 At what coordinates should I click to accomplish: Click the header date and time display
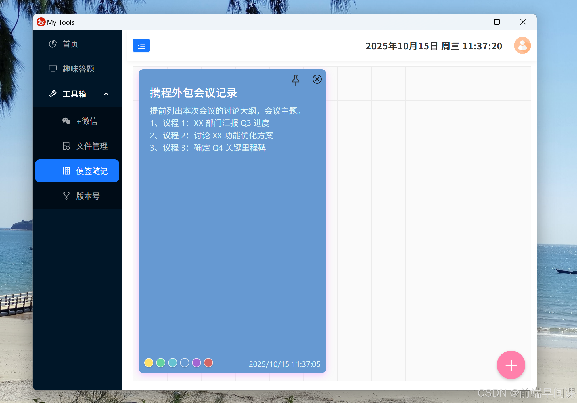(434, 46)
